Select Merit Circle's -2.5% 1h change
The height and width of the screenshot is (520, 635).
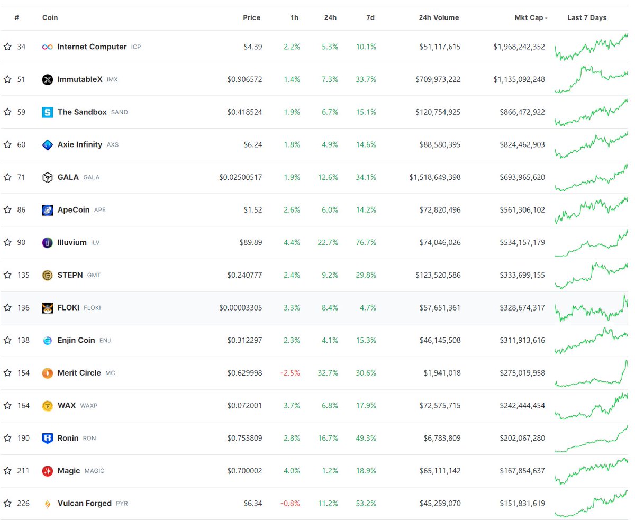coord(290,373)
